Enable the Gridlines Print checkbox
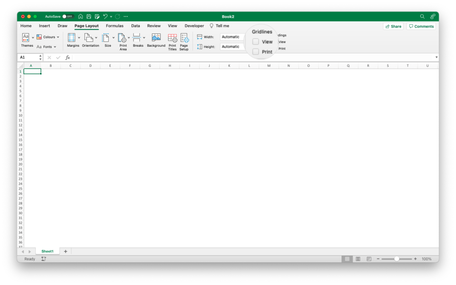Image resolution: width=456 pixels, height=285 pixels. click(x=256, y=52)
